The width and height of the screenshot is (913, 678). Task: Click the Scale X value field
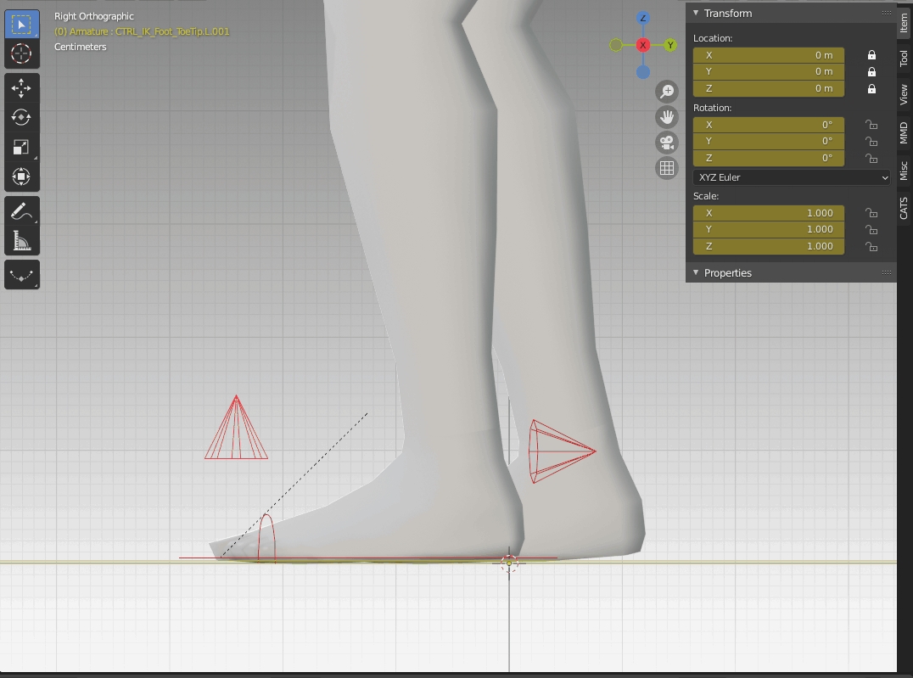click(x=769, y=213)
